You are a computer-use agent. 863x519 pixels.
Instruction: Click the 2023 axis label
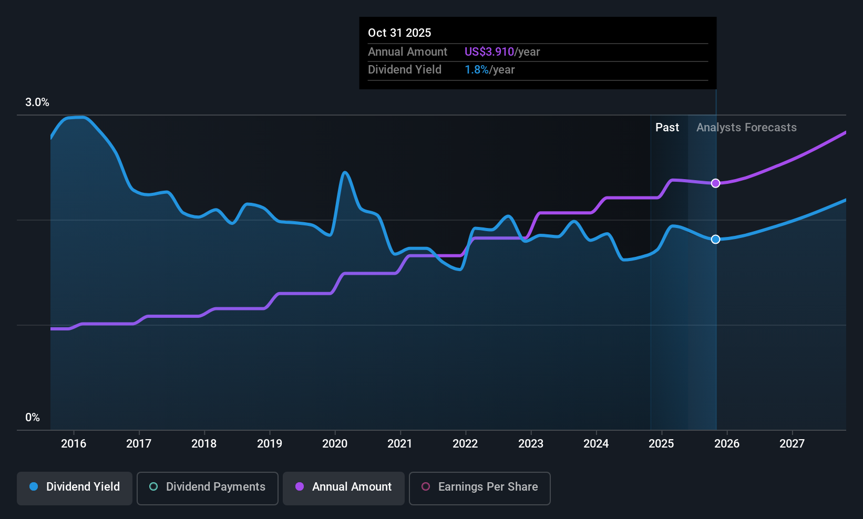(531, 444)
